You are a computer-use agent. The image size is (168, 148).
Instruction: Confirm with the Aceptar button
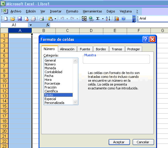pos(119,142)
